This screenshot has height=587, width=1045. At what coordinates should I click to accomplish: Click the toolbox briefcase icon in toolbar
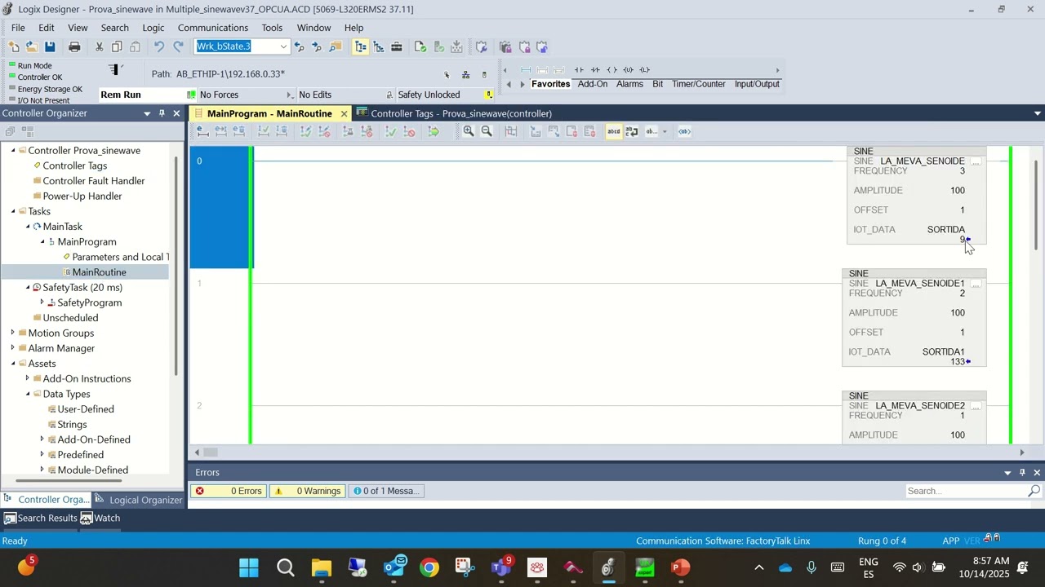(397, 46)
